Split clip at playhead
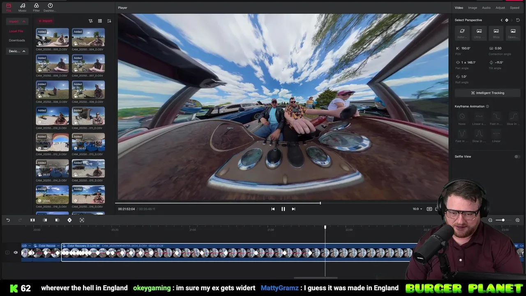The width and height of the screenshot is (526, 296). [32, 220]
